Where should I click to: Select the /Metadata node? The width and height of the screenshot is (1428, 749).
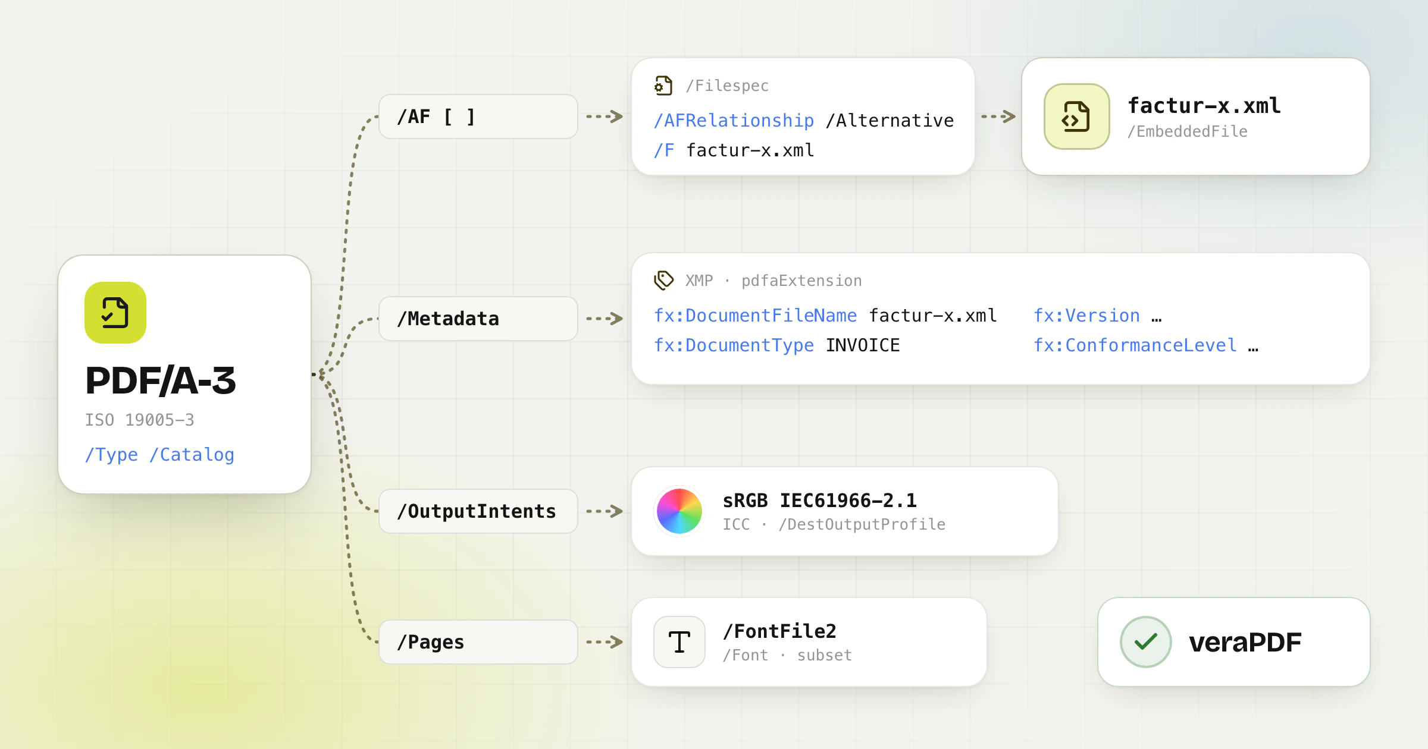478,319
